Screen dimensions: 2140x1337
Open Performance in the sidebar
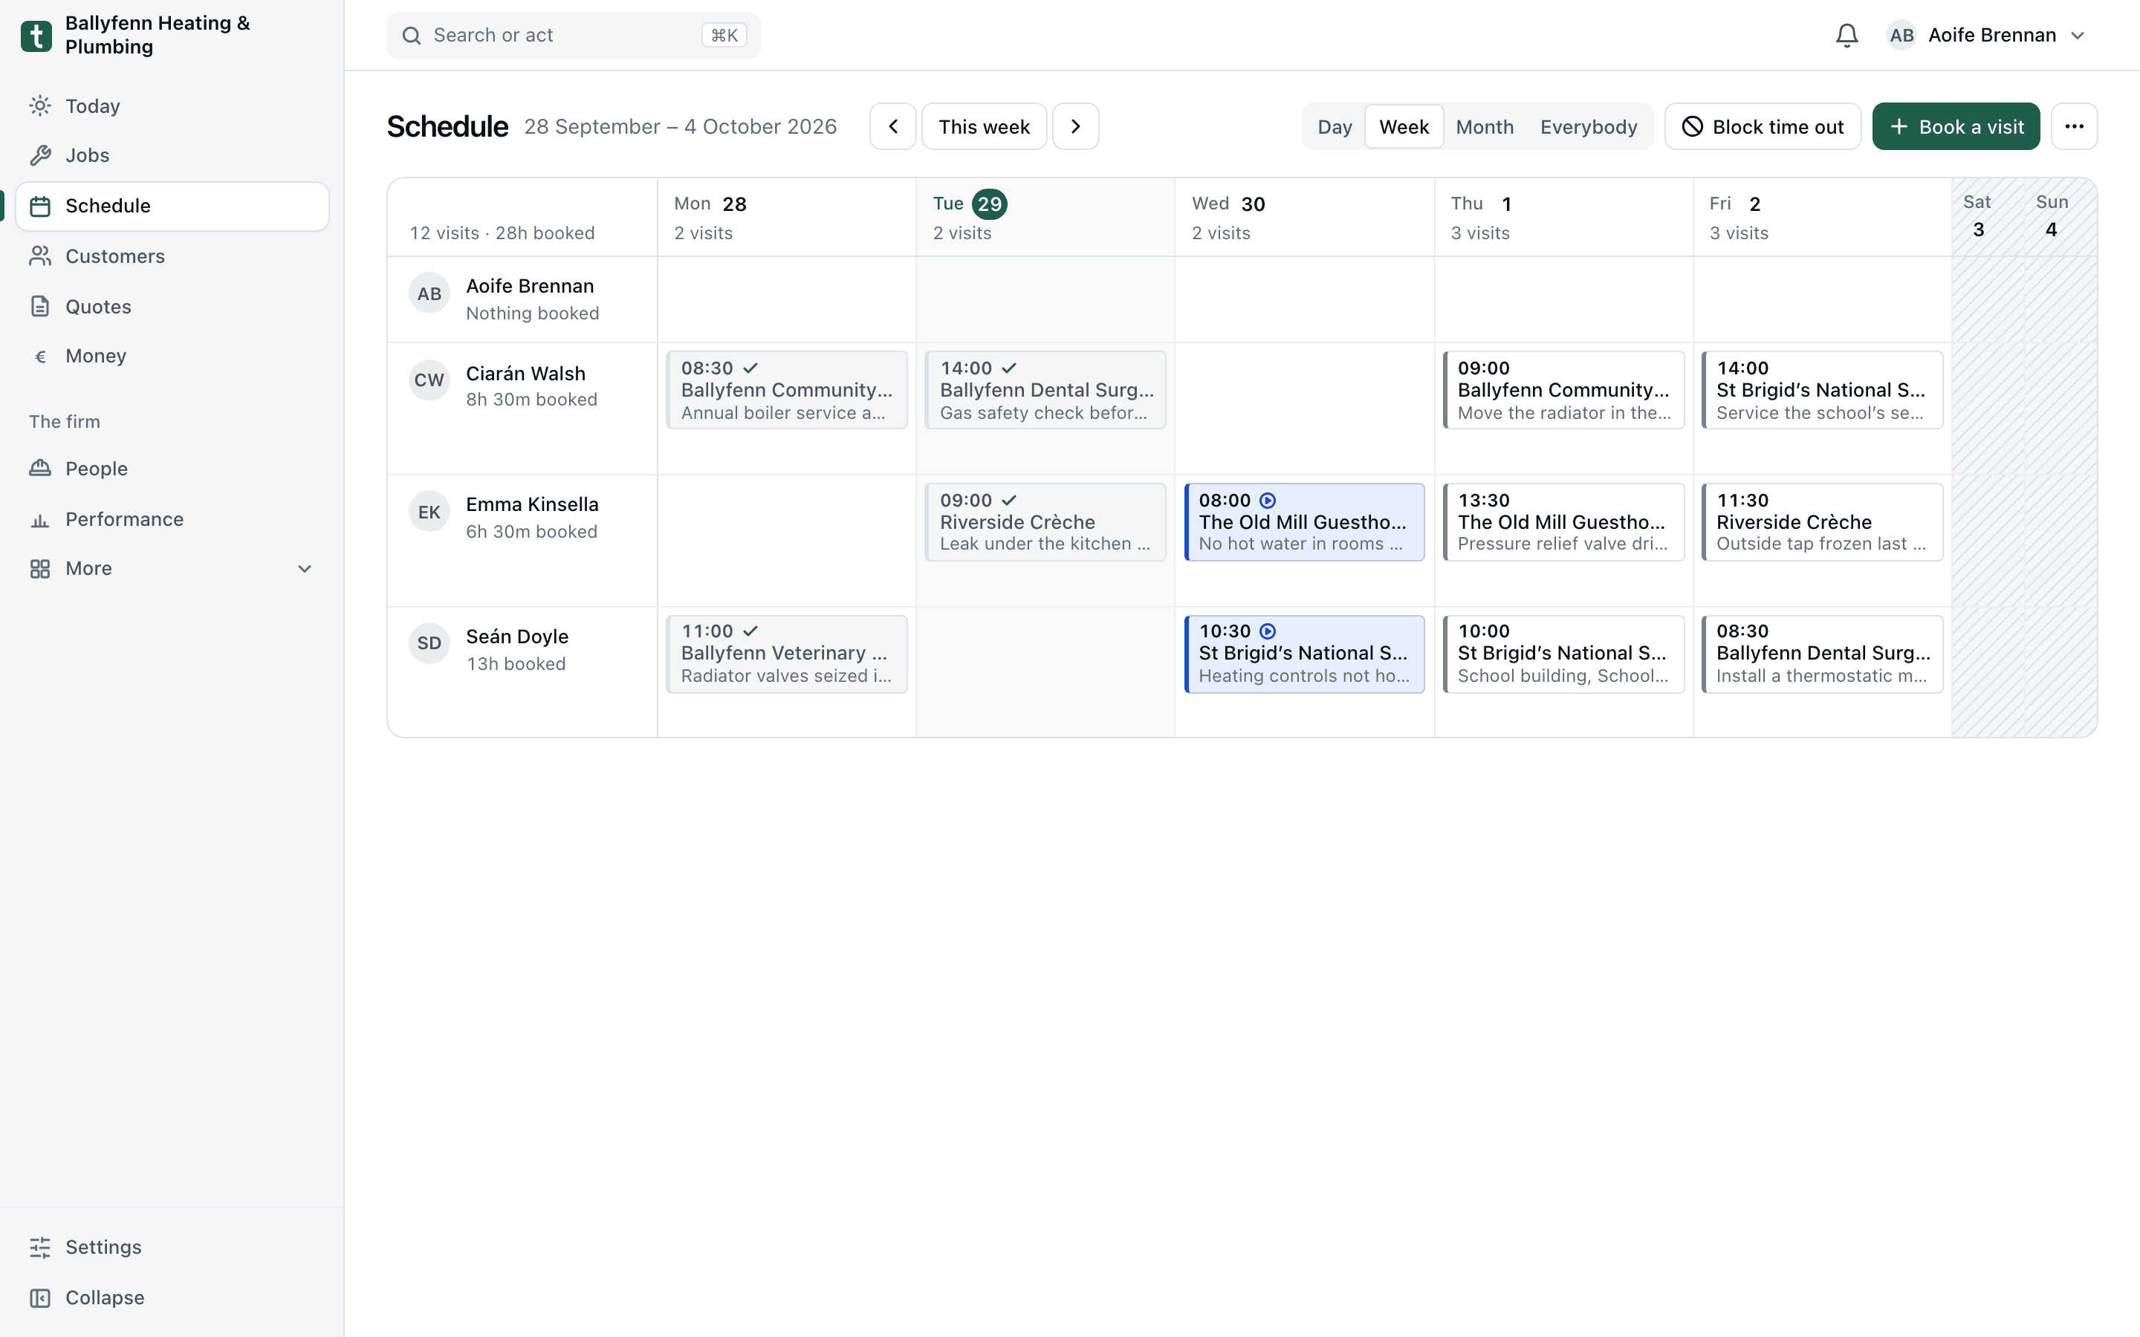pos(172,519)
